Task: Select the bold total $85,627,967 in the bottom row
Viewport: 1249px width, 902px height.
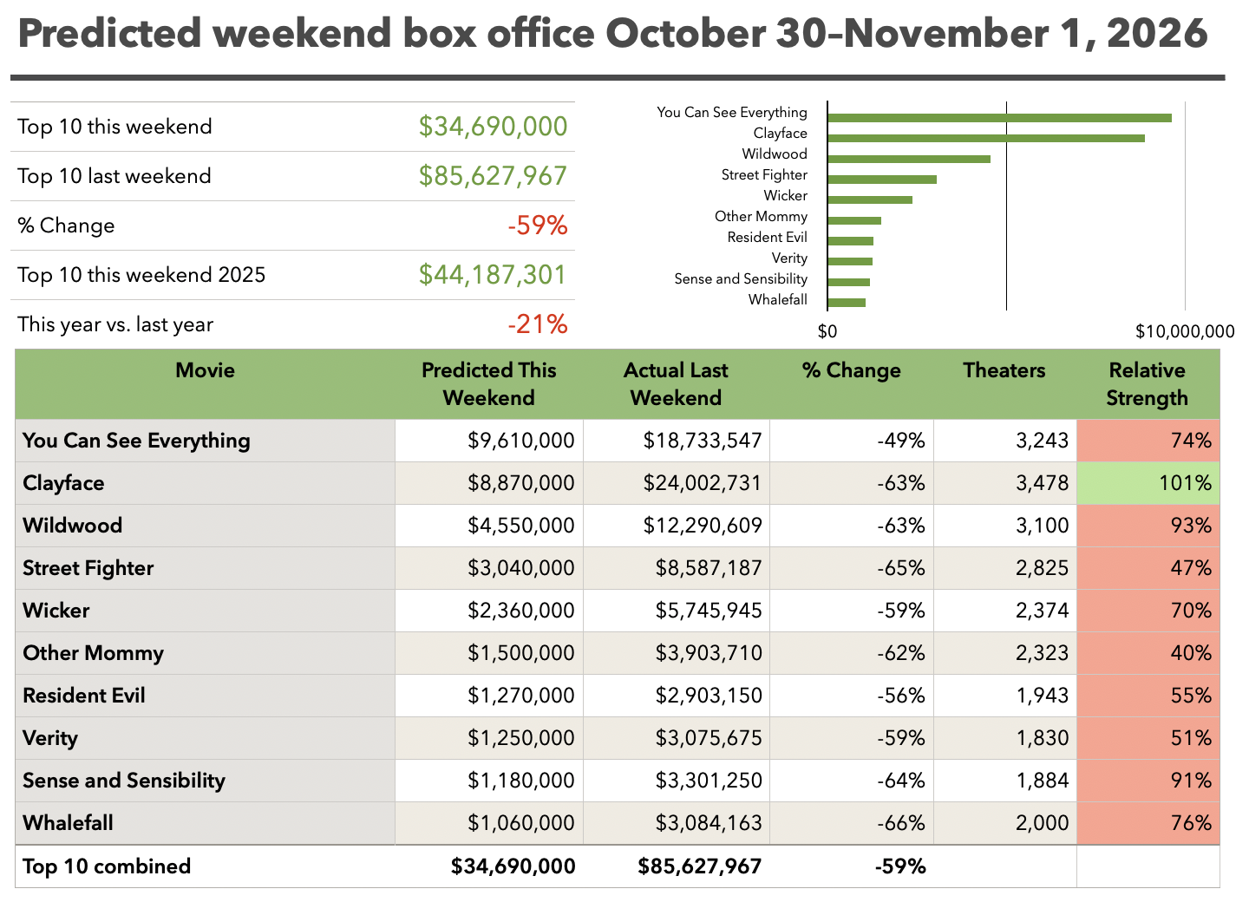Action: pos(700,866)
